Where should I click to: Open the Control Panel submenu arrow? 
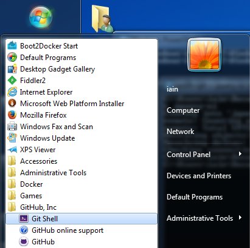pyautogui.click(x=240, y=154)
